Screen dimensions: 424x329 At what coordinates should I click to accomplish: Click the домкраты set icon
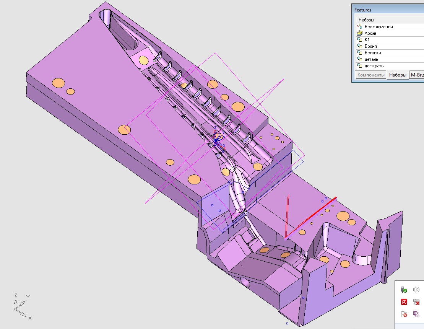(x=359, y=65)
